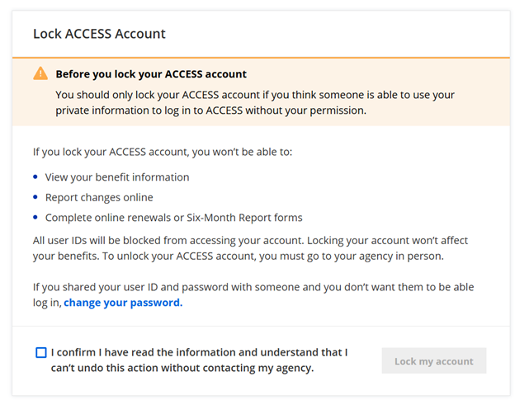Screen dimensions: 515x400
Task: Click the orange warning triangle icon
Action: pos(40,73)
